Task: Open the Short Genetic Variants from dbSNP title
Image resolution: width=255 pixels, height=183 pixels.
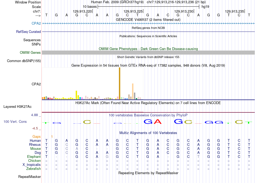Action: [148, 57]
